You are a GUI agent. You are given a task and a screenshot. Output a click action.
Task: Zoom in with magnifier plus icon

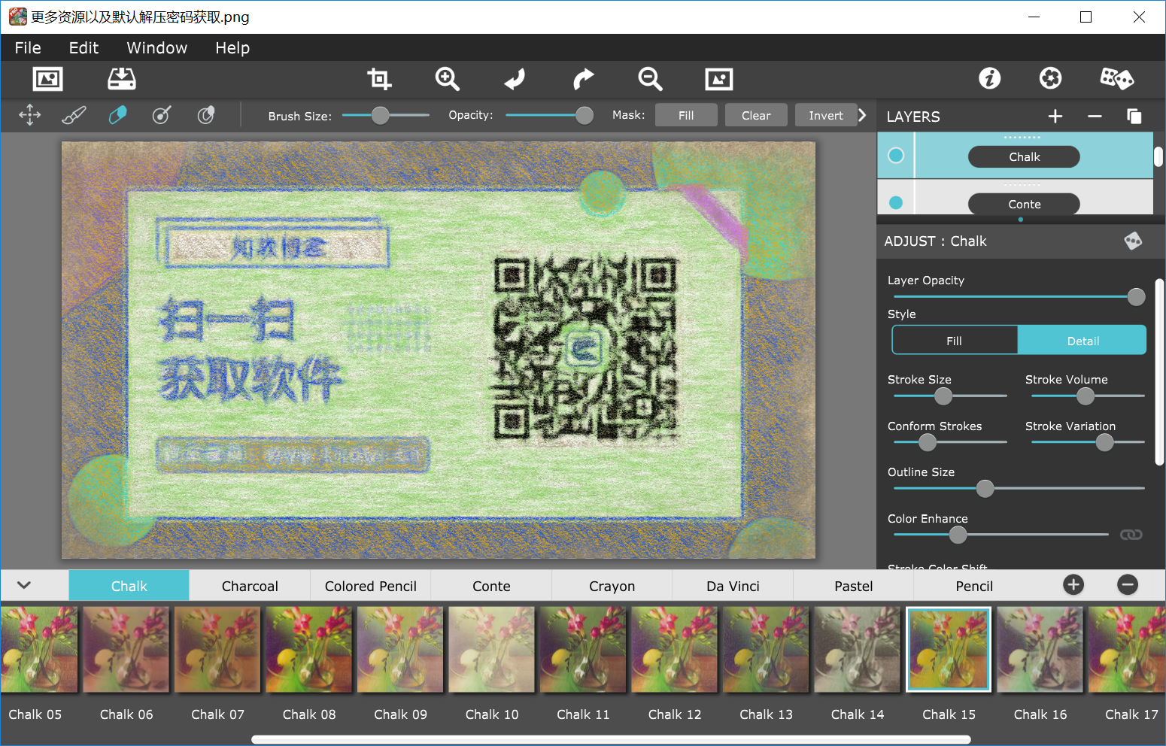(448, 79)
